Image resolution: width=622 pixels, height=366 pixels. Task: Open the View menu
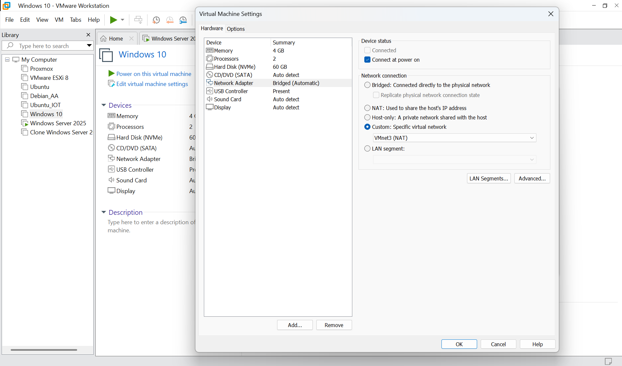[42, 20]
